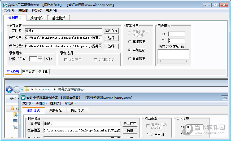Click 选择 button beside 缓存位置 in lower window
Screen dimensions: 231x141
[130, 131]
